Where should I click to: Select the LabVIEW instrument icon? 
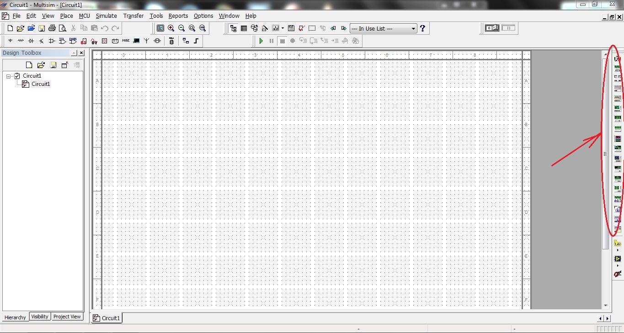click(x=618, y=259)
